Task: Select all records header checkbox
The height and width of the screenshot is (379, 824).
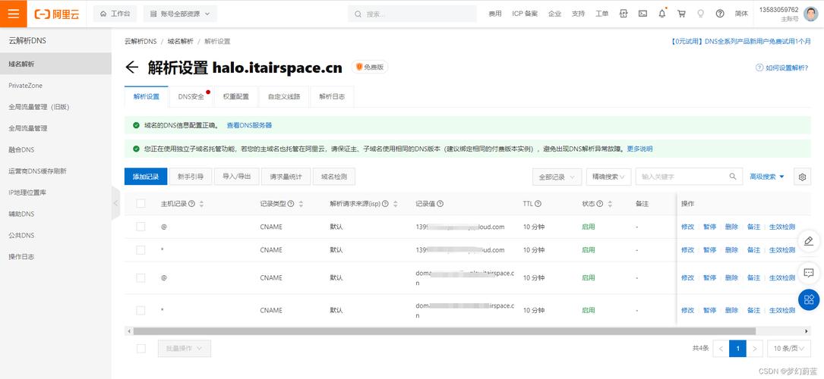Action: point(140,203)
